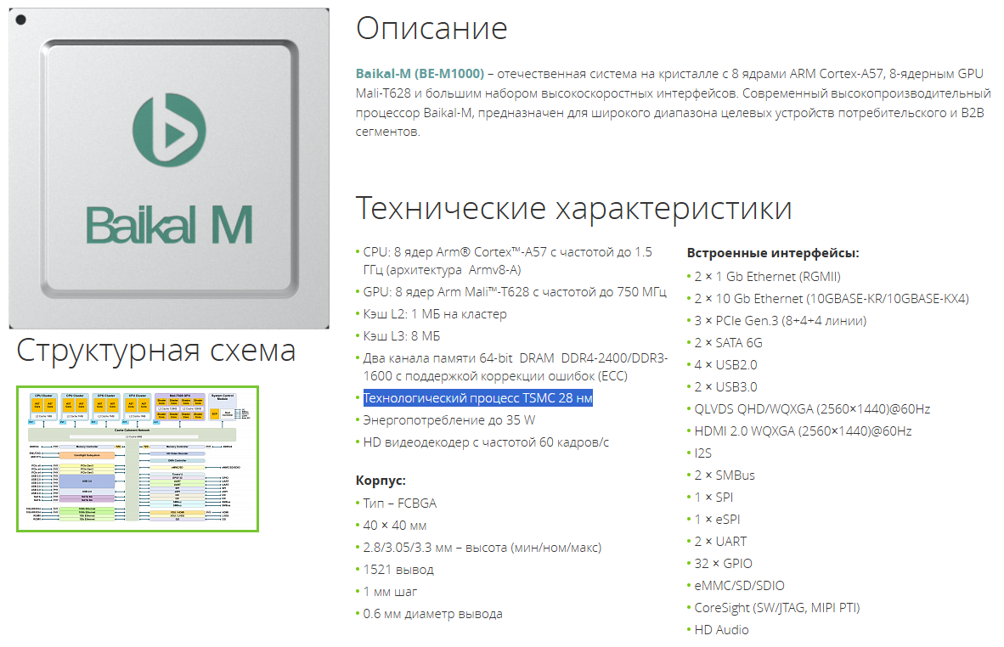Click 3 × PCIe Gen.3 line
The width and height of the screenshot is (1004, 647).
pyautogui.click(x=781, y=321)
